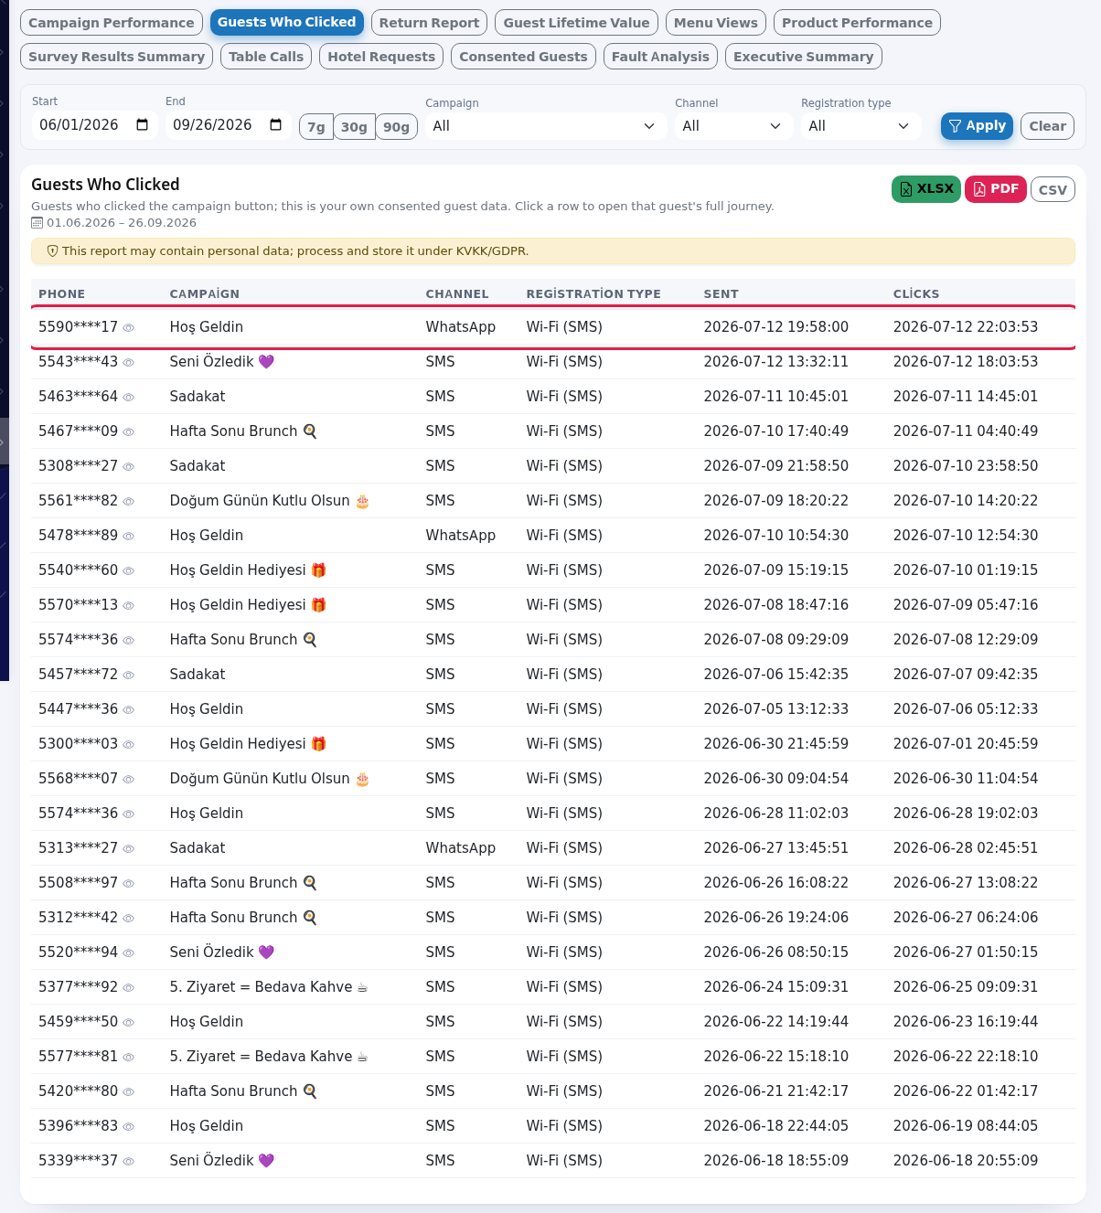Click eye icon beside 5420****80
1101x1213 pixels.
129,1092
